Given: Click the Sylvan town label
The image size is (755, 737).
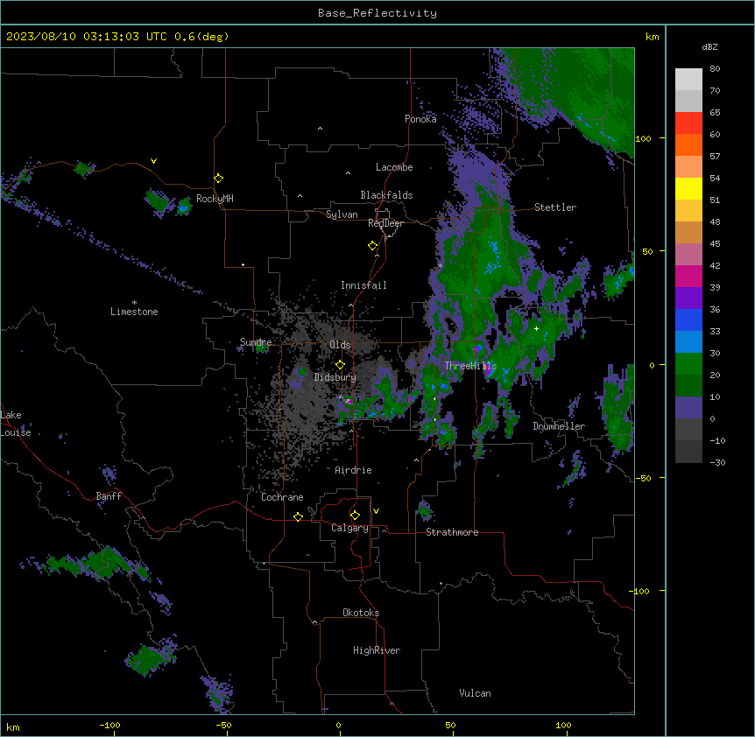Looking at the screenshot, I should click(342, 214).
